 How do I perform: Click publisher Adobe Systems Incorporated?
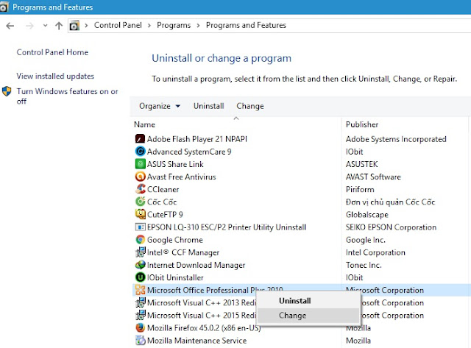396,139
